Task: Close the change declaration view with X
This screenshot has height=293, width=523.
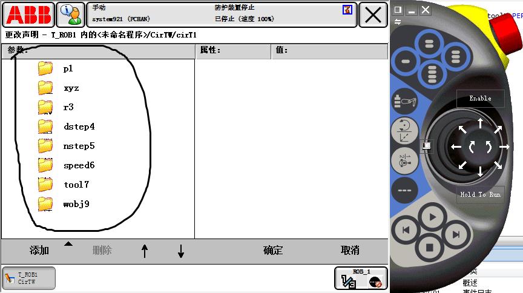Action: (373, 15)
